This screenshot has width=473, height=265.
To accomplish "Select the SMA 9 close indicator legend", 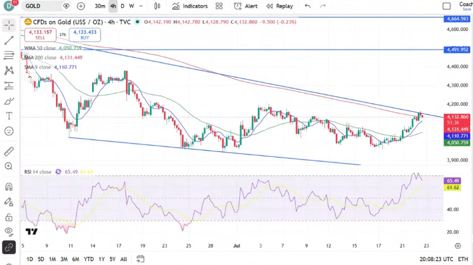I will 50,67.
